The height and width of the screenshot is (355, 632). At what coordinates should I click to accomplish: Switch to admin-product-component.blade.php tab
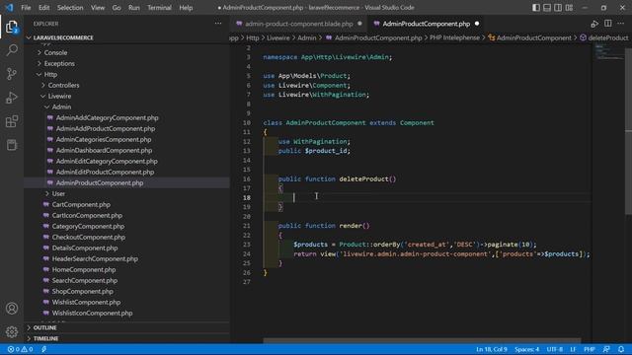click(x=298, y=24)
